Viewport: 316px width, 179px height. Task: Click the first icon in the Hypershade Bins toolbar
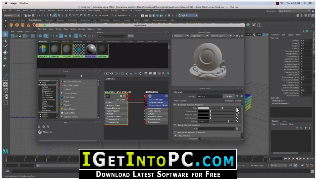[39, 127]
